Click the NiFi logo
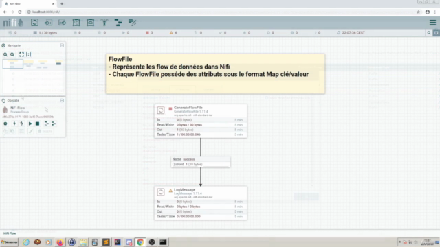Screen dimensions: 440x247 [x=13, y=23]
